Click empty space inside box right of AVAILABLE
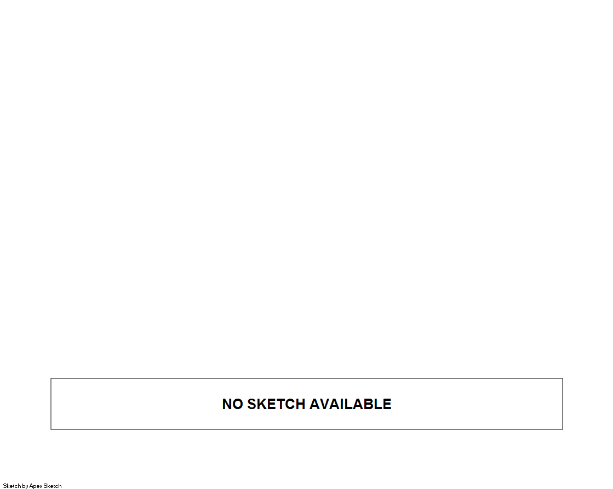Screen dimensions: 613x489 (x=477, y=404)
